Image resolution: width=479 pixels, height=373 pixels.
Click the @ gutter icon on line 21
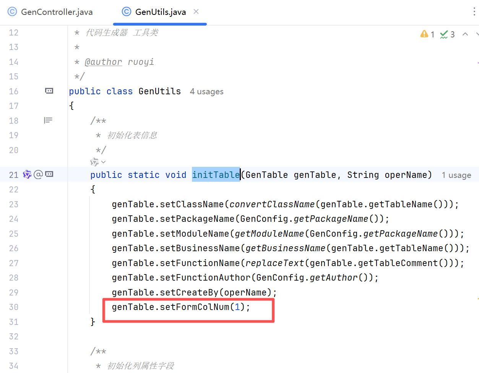pos(38,174)
